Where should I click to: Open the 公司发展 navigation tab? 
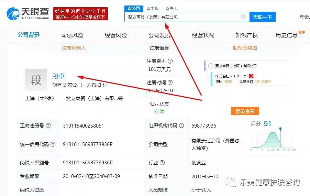click(159, 35)
